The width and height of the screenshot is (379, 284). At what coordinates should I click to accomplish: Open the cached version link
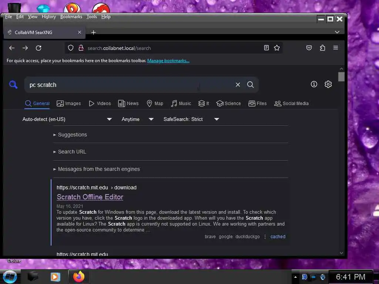click(x=278, y=237)
